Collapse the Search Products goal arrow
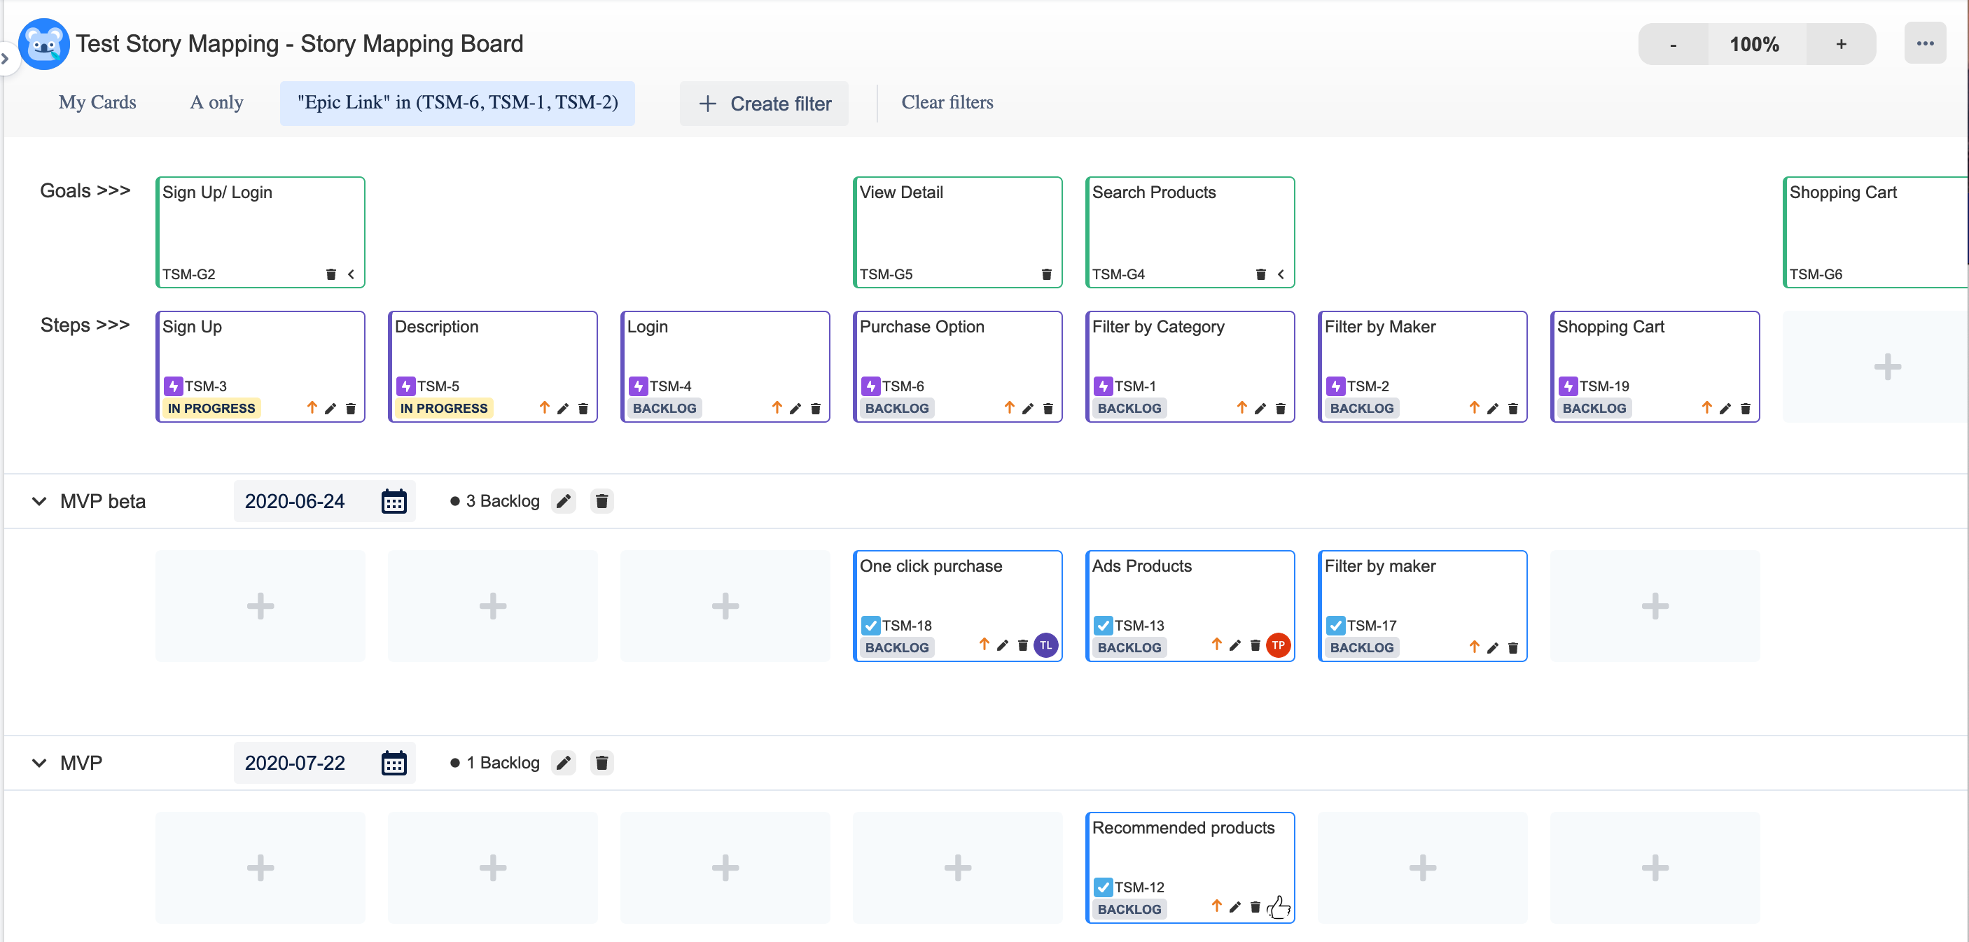Image resolution: width=1969 pixels, height=942 pixels. (1280, 274)
